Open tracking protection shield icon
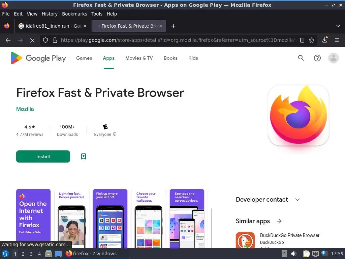The height and width of the screenshot is (259, 345). click(x=45, y=40)
